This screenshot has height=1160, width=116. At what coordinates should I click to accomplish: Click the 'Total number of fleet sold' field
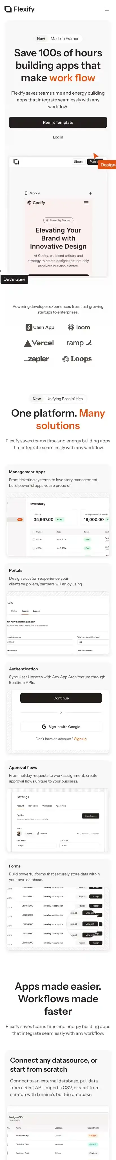tap(93, 642)
